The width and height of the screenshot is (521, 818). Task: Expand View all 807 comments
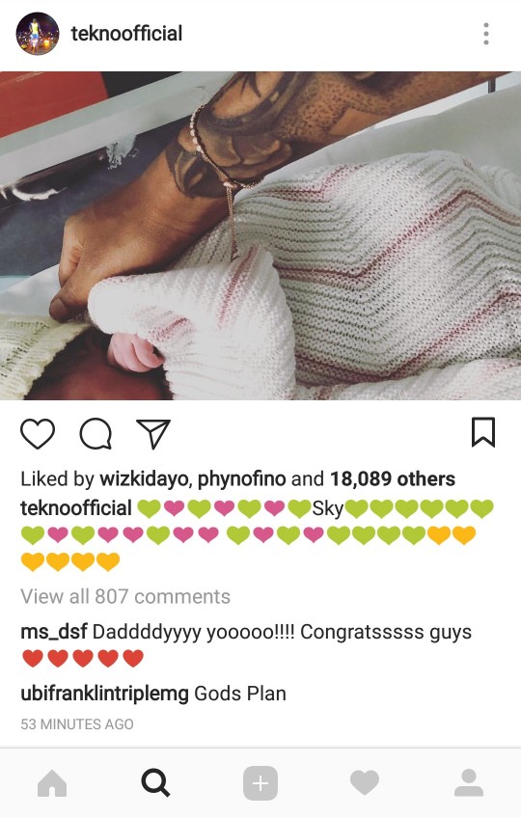(125, 596)
